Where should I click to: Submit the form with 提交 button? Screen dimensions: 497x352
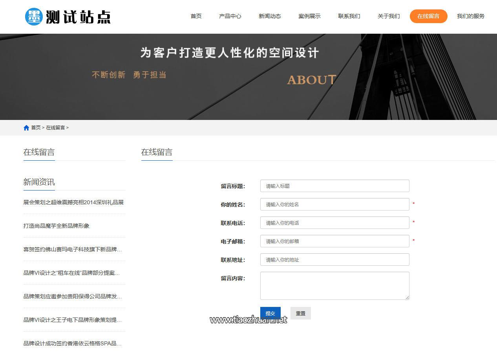pos(270,313)
